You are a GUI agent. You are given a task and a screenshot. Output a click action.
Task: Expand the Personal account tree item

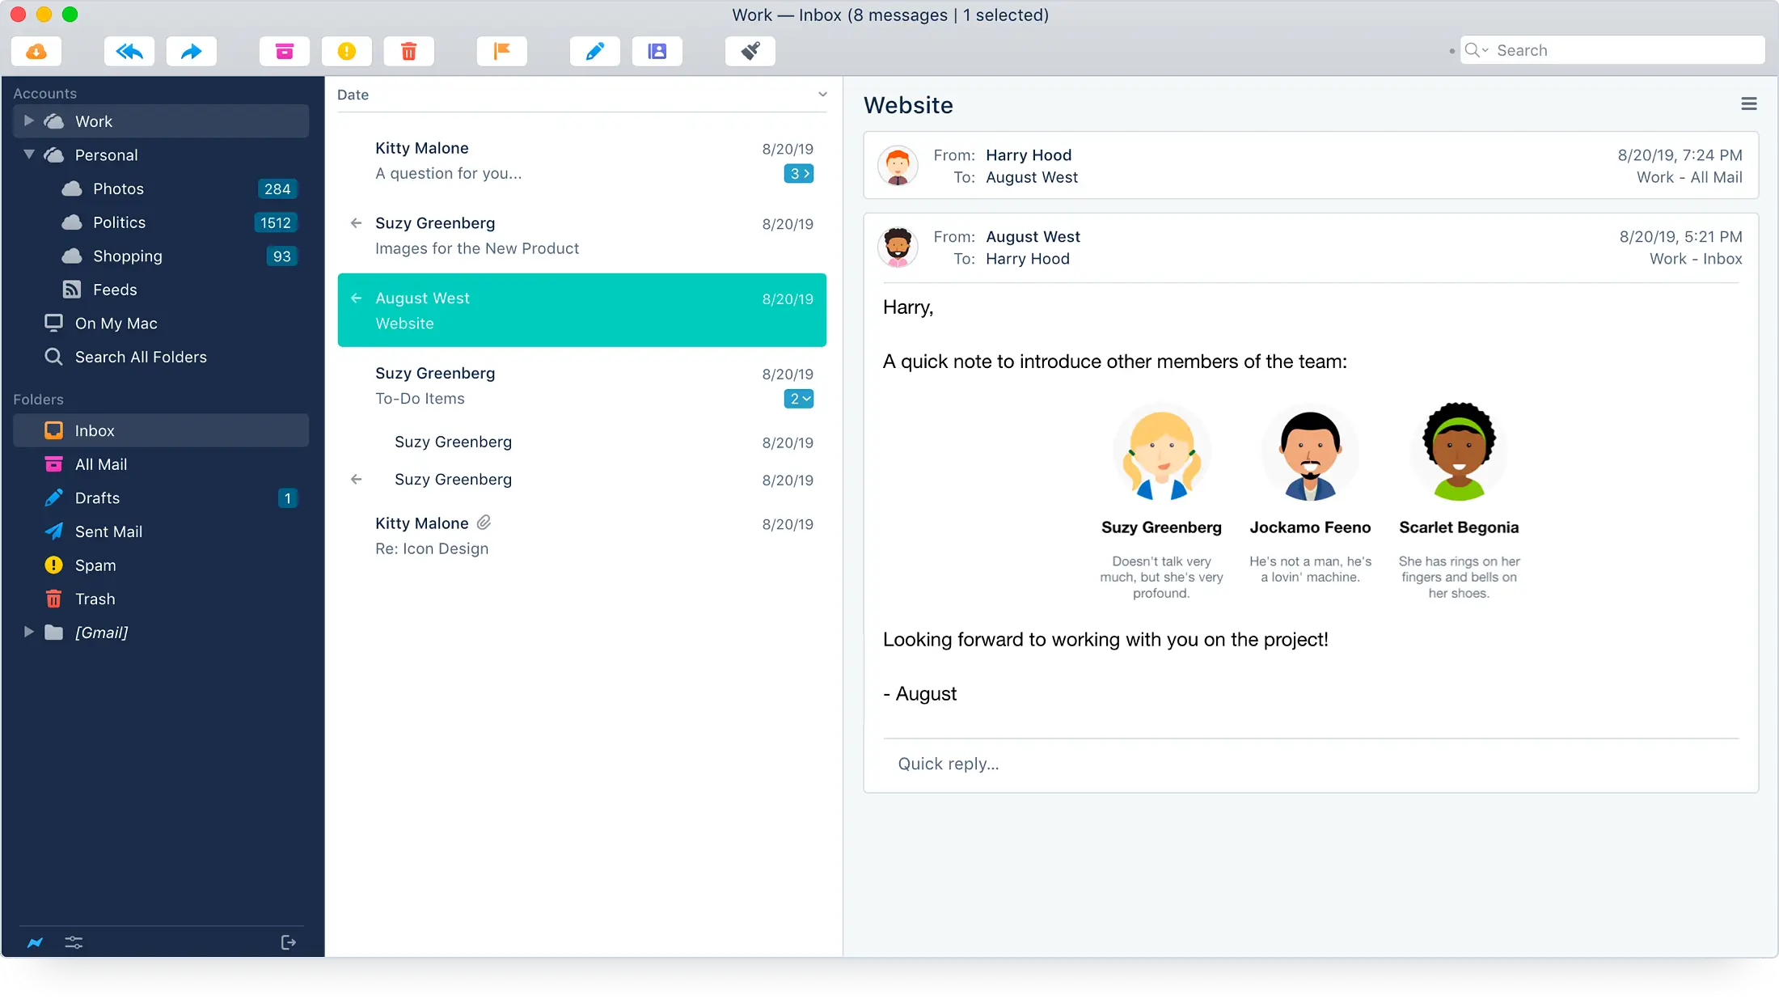pyautogui.click(x=27, y=154)
